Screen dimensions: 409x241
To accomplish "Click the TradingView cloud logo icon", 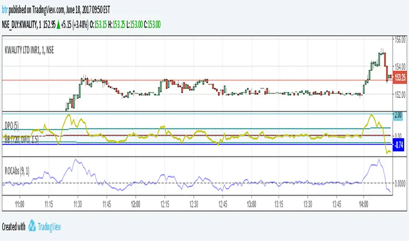I will coord(32,226).
